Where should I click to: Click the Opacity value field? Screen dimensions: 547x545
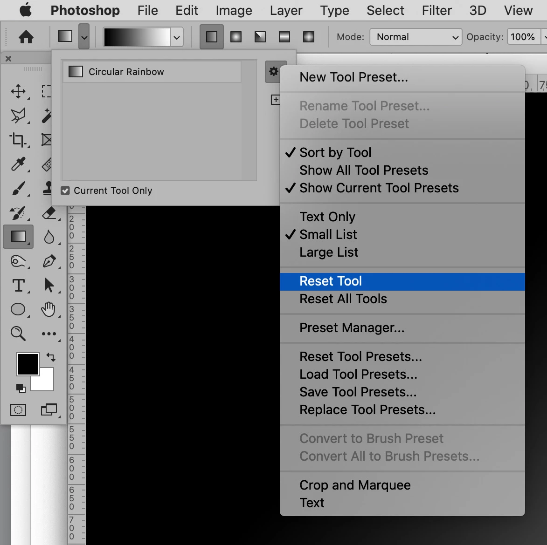point(523,37)
